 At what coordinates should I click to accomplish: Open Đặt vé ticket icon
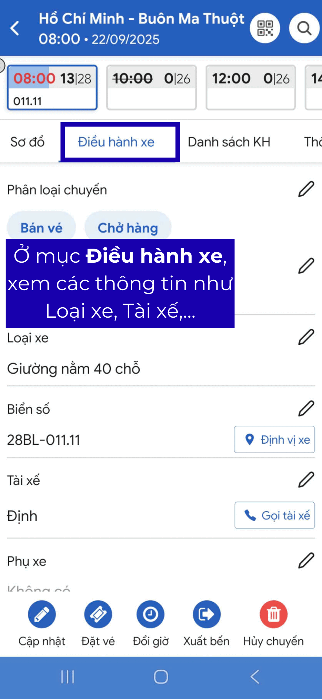tap(98, 614)
